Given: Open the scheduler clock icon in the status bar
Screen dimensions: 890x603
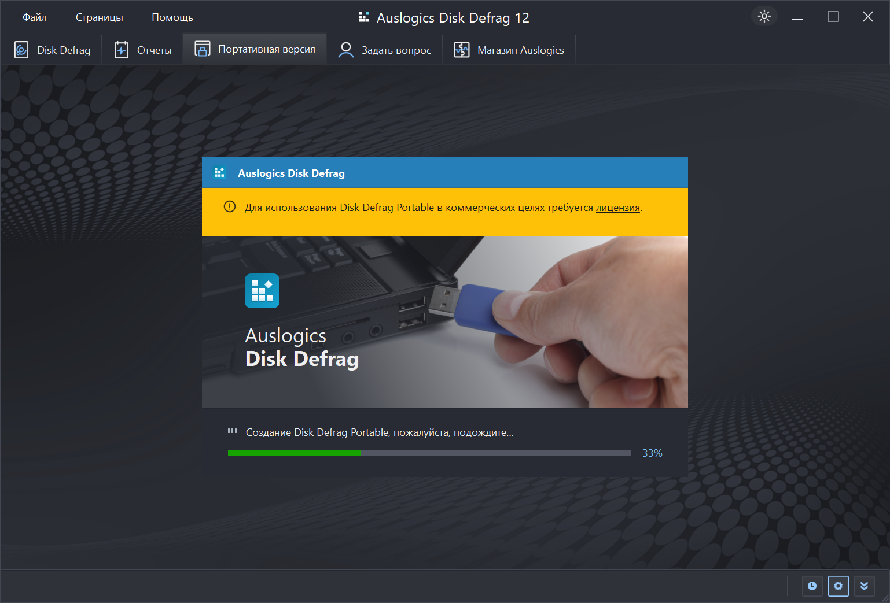Looking at the screenshot, I should tap(812, 586).
